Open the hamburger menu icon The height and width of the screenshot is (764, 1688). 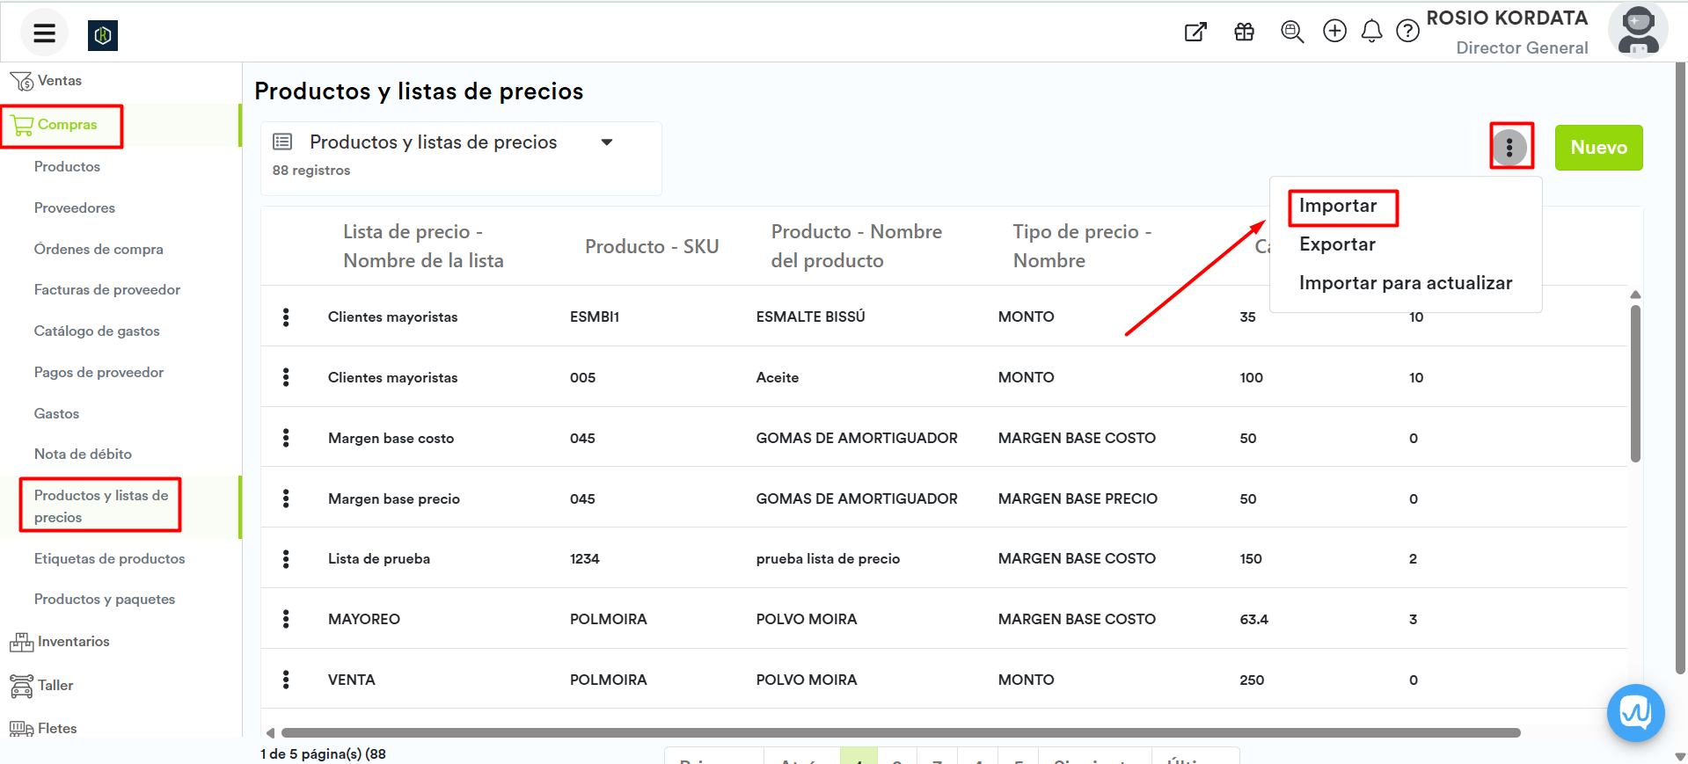click(x=44, y=33)
